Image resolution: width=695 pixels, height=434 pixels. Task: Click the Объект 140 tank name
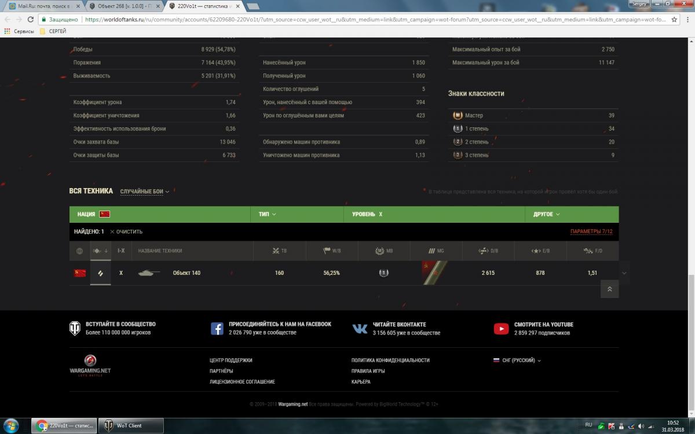click(x=186, y=273)
